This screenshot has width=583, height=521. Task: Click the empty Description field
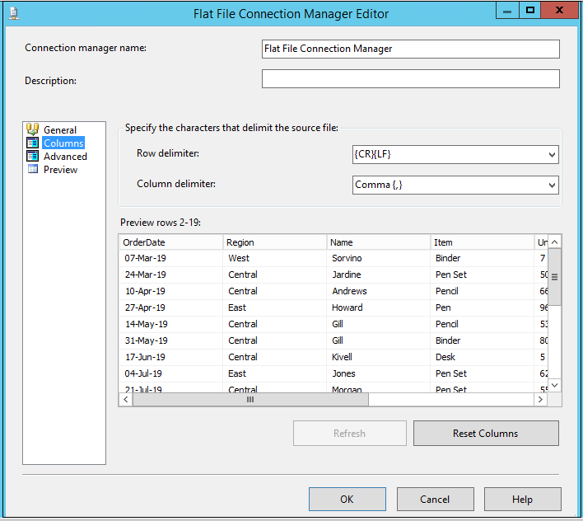pyautogui.click(x=410, y=79)
